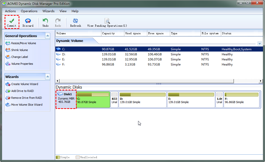Image resolution: width=265 pixels, height=162 pixels.
Task: Open the Wizards menu
Action: pos(48,11)
